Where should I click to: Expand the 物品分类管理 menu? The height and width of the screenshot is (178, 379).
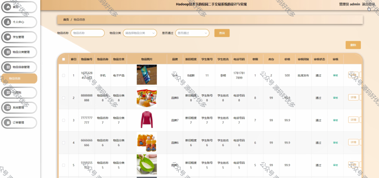tap(19, 52)
